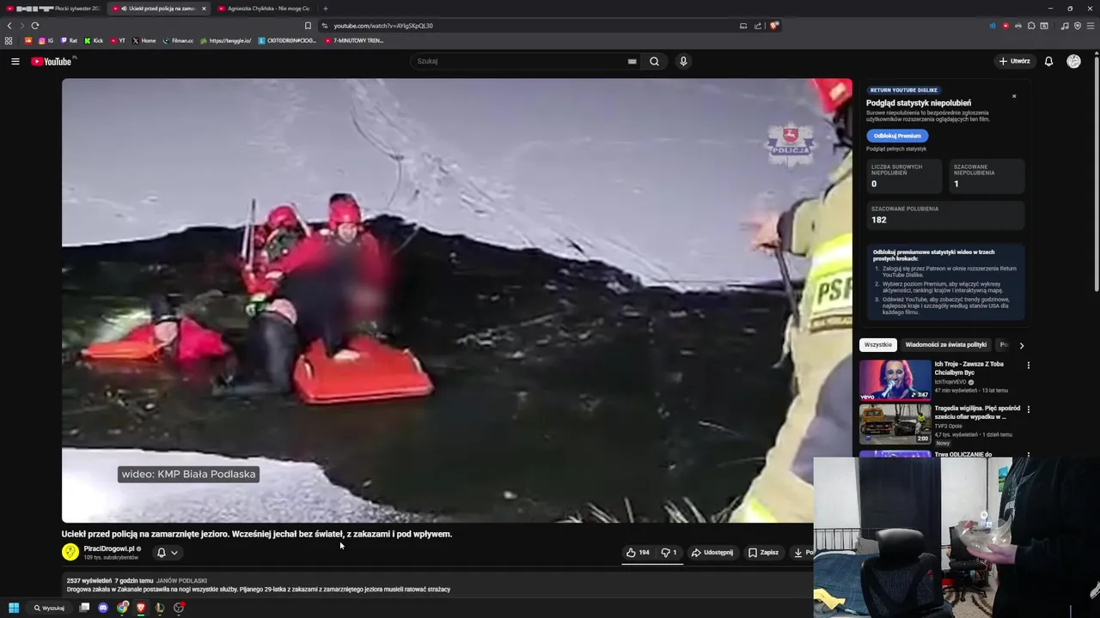The height and width of the screenshot is (618, 1100).
Task: Open the League of Legends taskbar icon
Action: coord(160,608)
